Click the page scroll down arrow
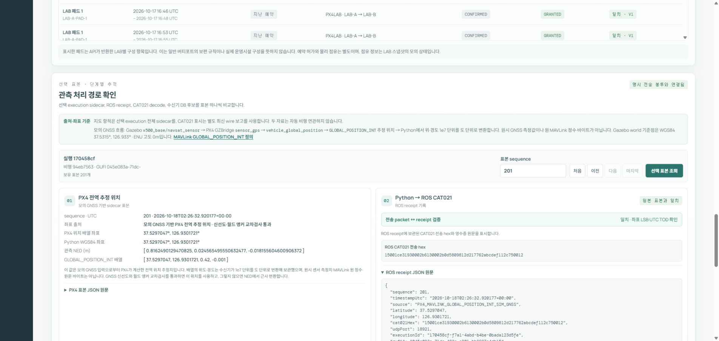Image resolution: width=719 pixels, height=341 pixels. pyautogui.click(x=716, y=338)
